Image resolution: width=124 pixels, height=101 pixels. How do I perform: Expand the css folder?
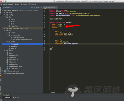[9, 22]
